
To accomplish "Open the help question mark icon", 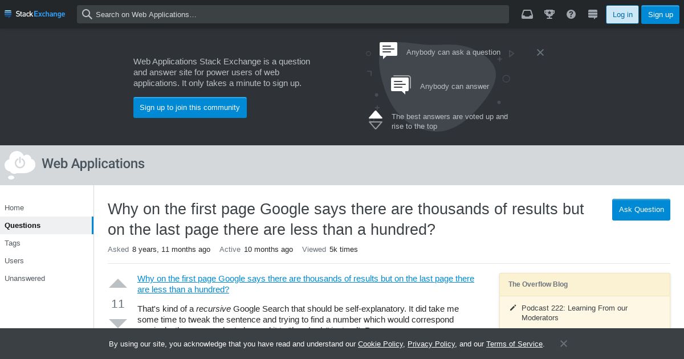I will pos(571,14).
